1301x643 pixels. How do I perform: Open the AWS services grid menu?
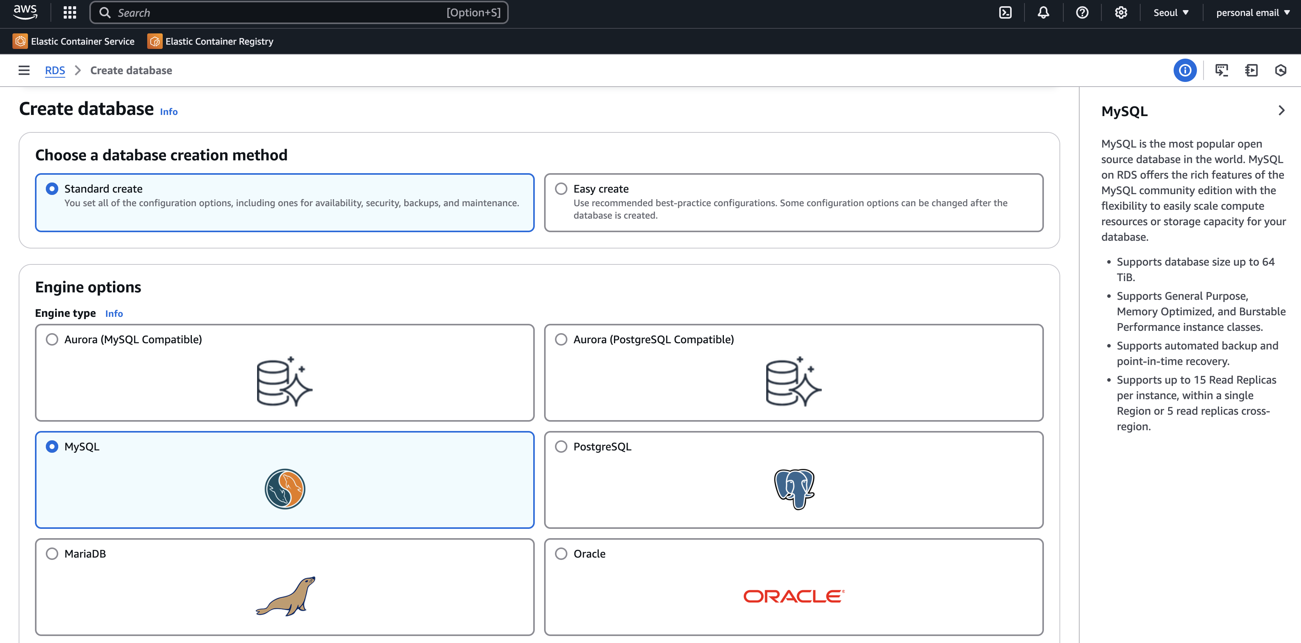point(70,13)
